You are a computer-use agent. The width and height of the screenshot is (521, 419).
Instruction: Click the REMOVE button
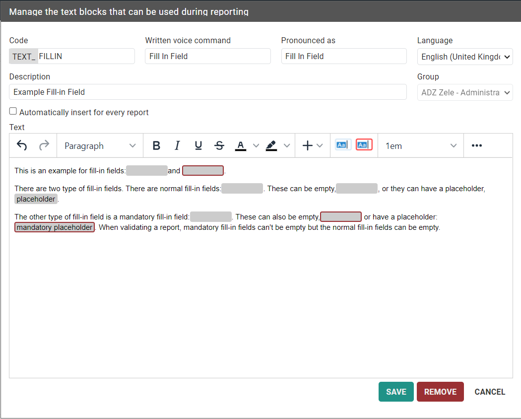coord(440,392)
